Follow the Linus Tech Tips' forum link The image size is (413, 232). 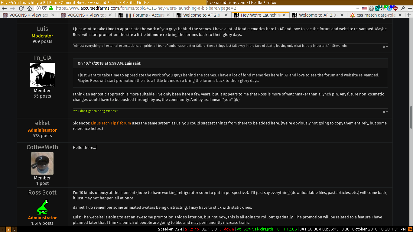point(111,123)
